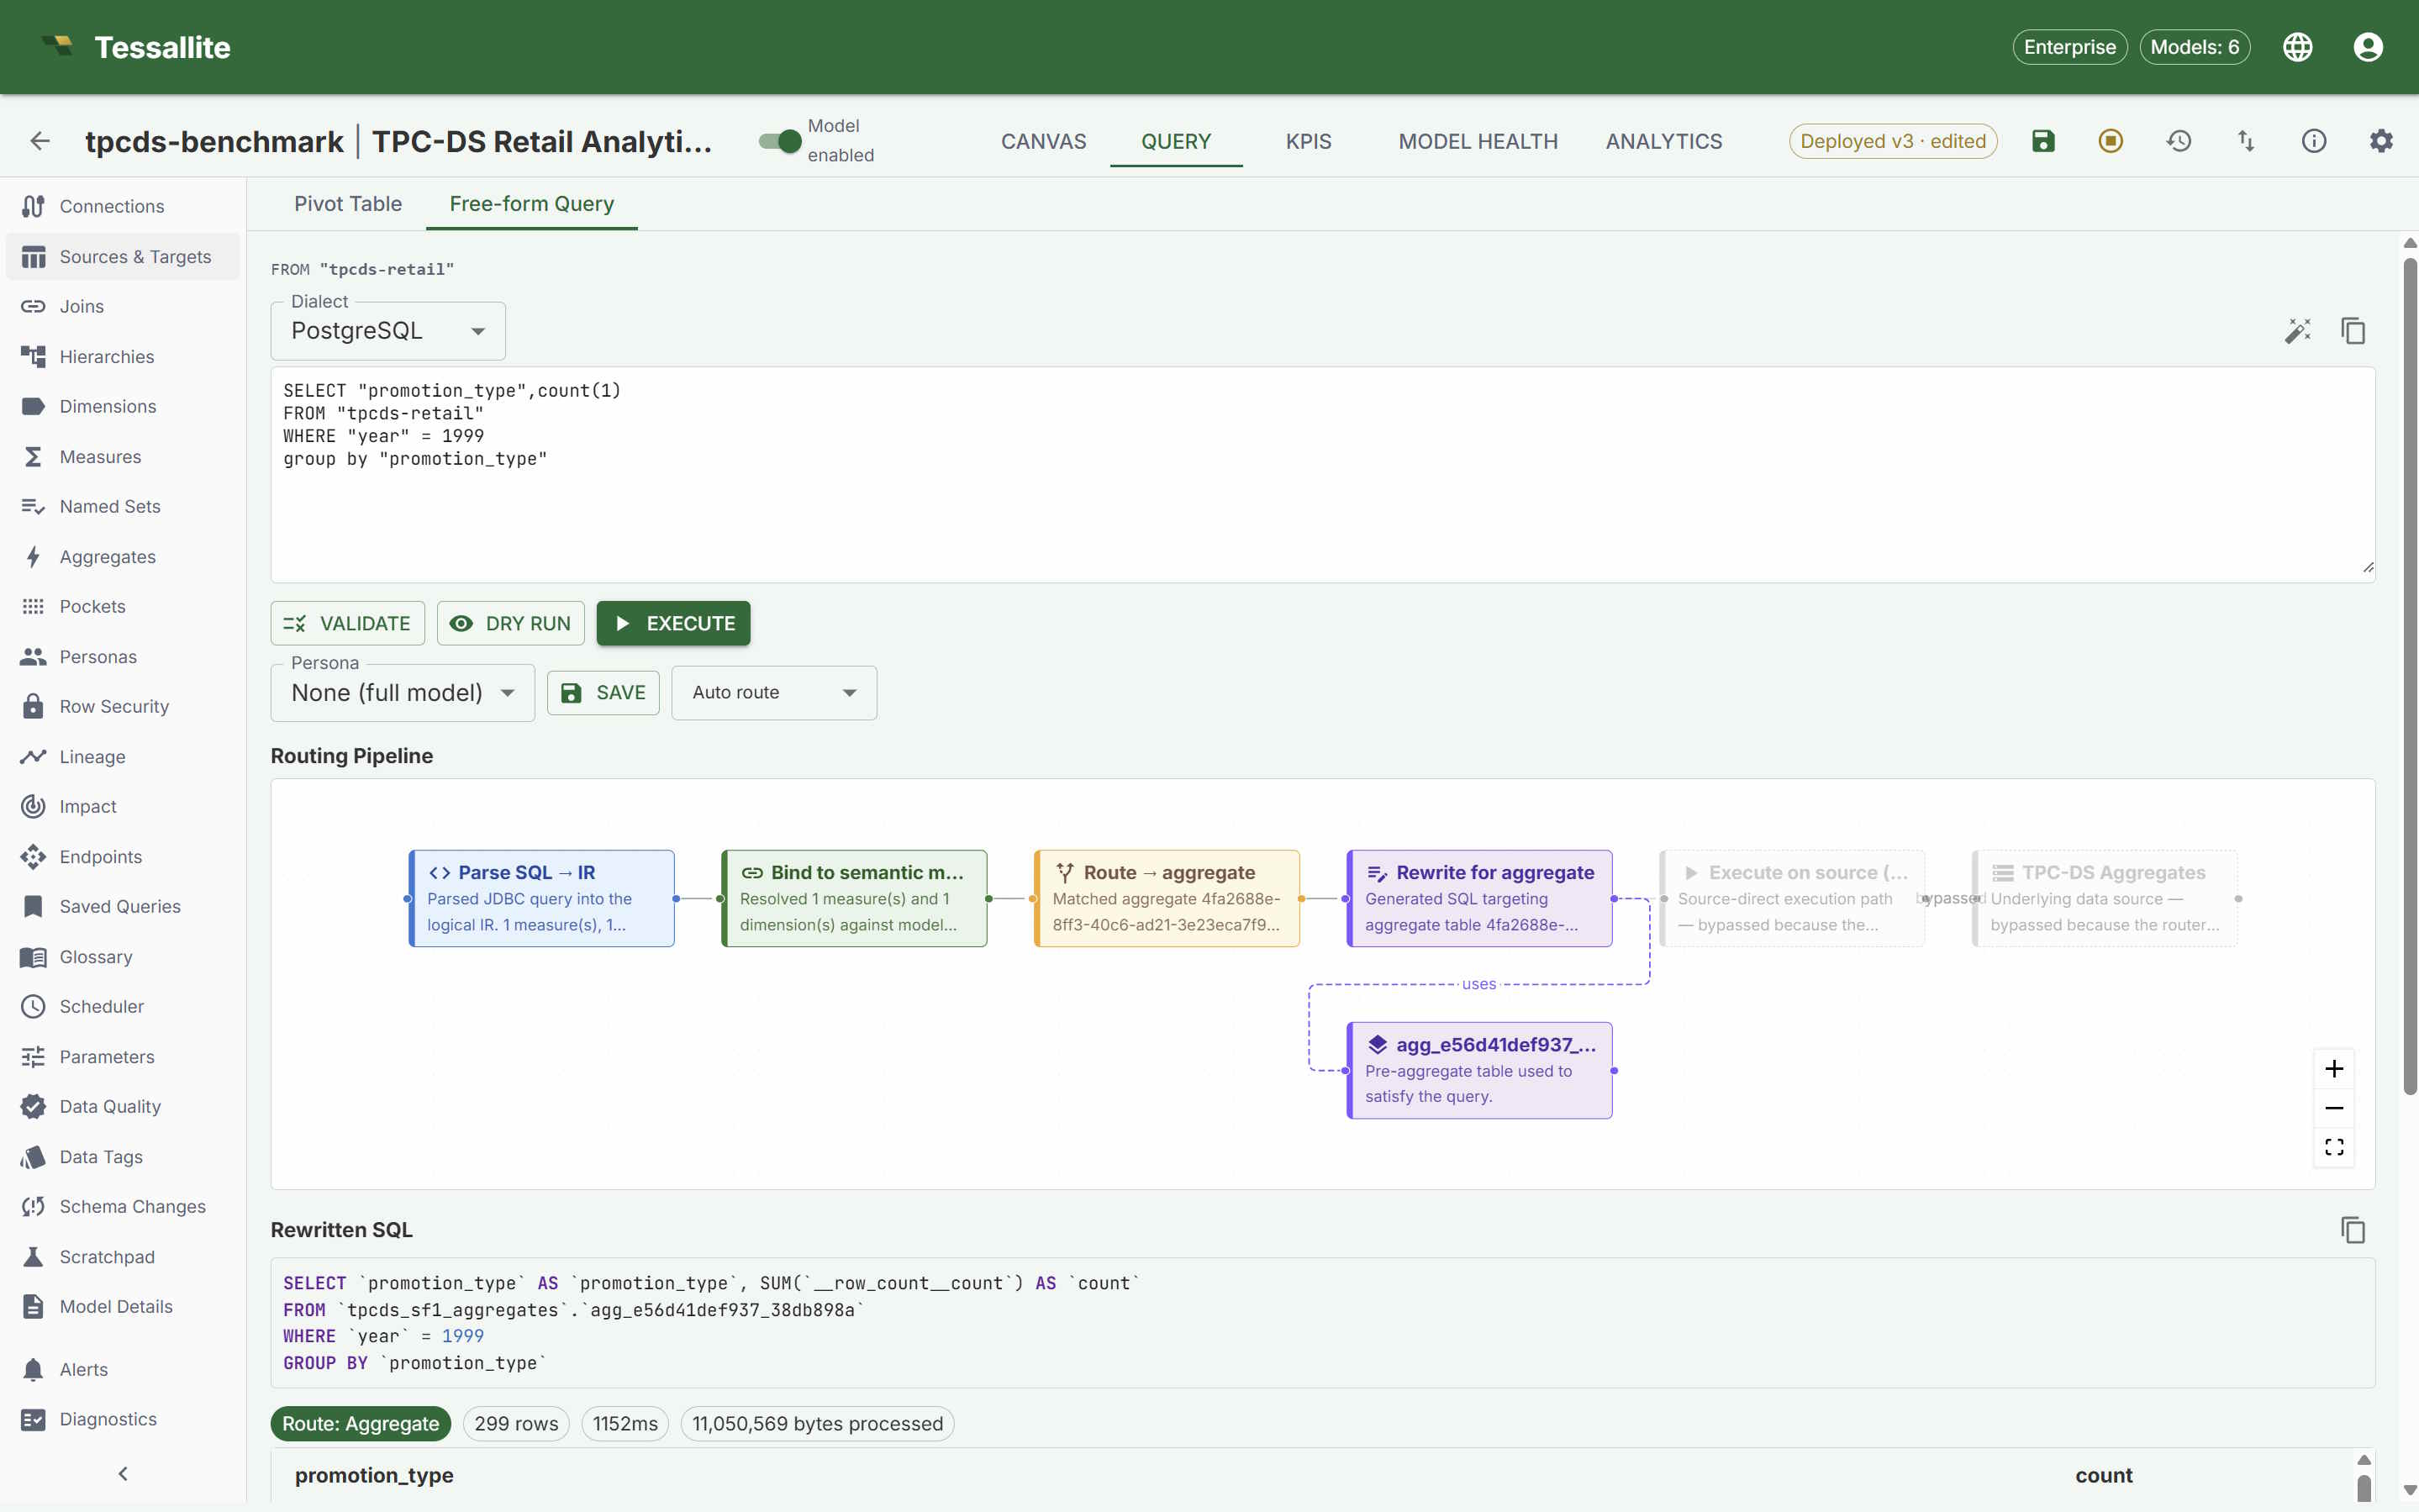The image size is (2419, 1512).
Task: Select the Route → aggregate node
Action: point(1167,898)
